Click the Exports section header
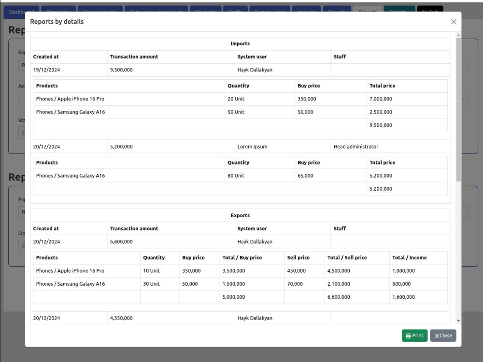The image size is (483, 362). point(240,215)
